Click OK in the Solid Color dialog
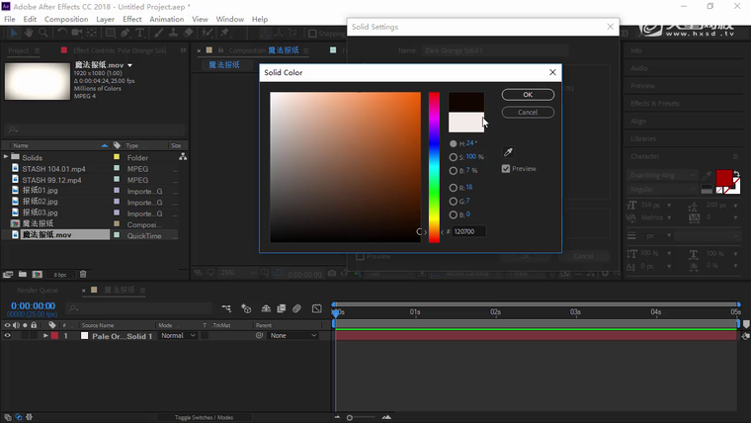 (x=528, y=95)
